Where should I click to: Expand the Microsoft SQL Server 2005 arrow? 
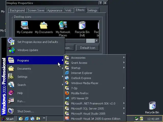coord(124,108)
